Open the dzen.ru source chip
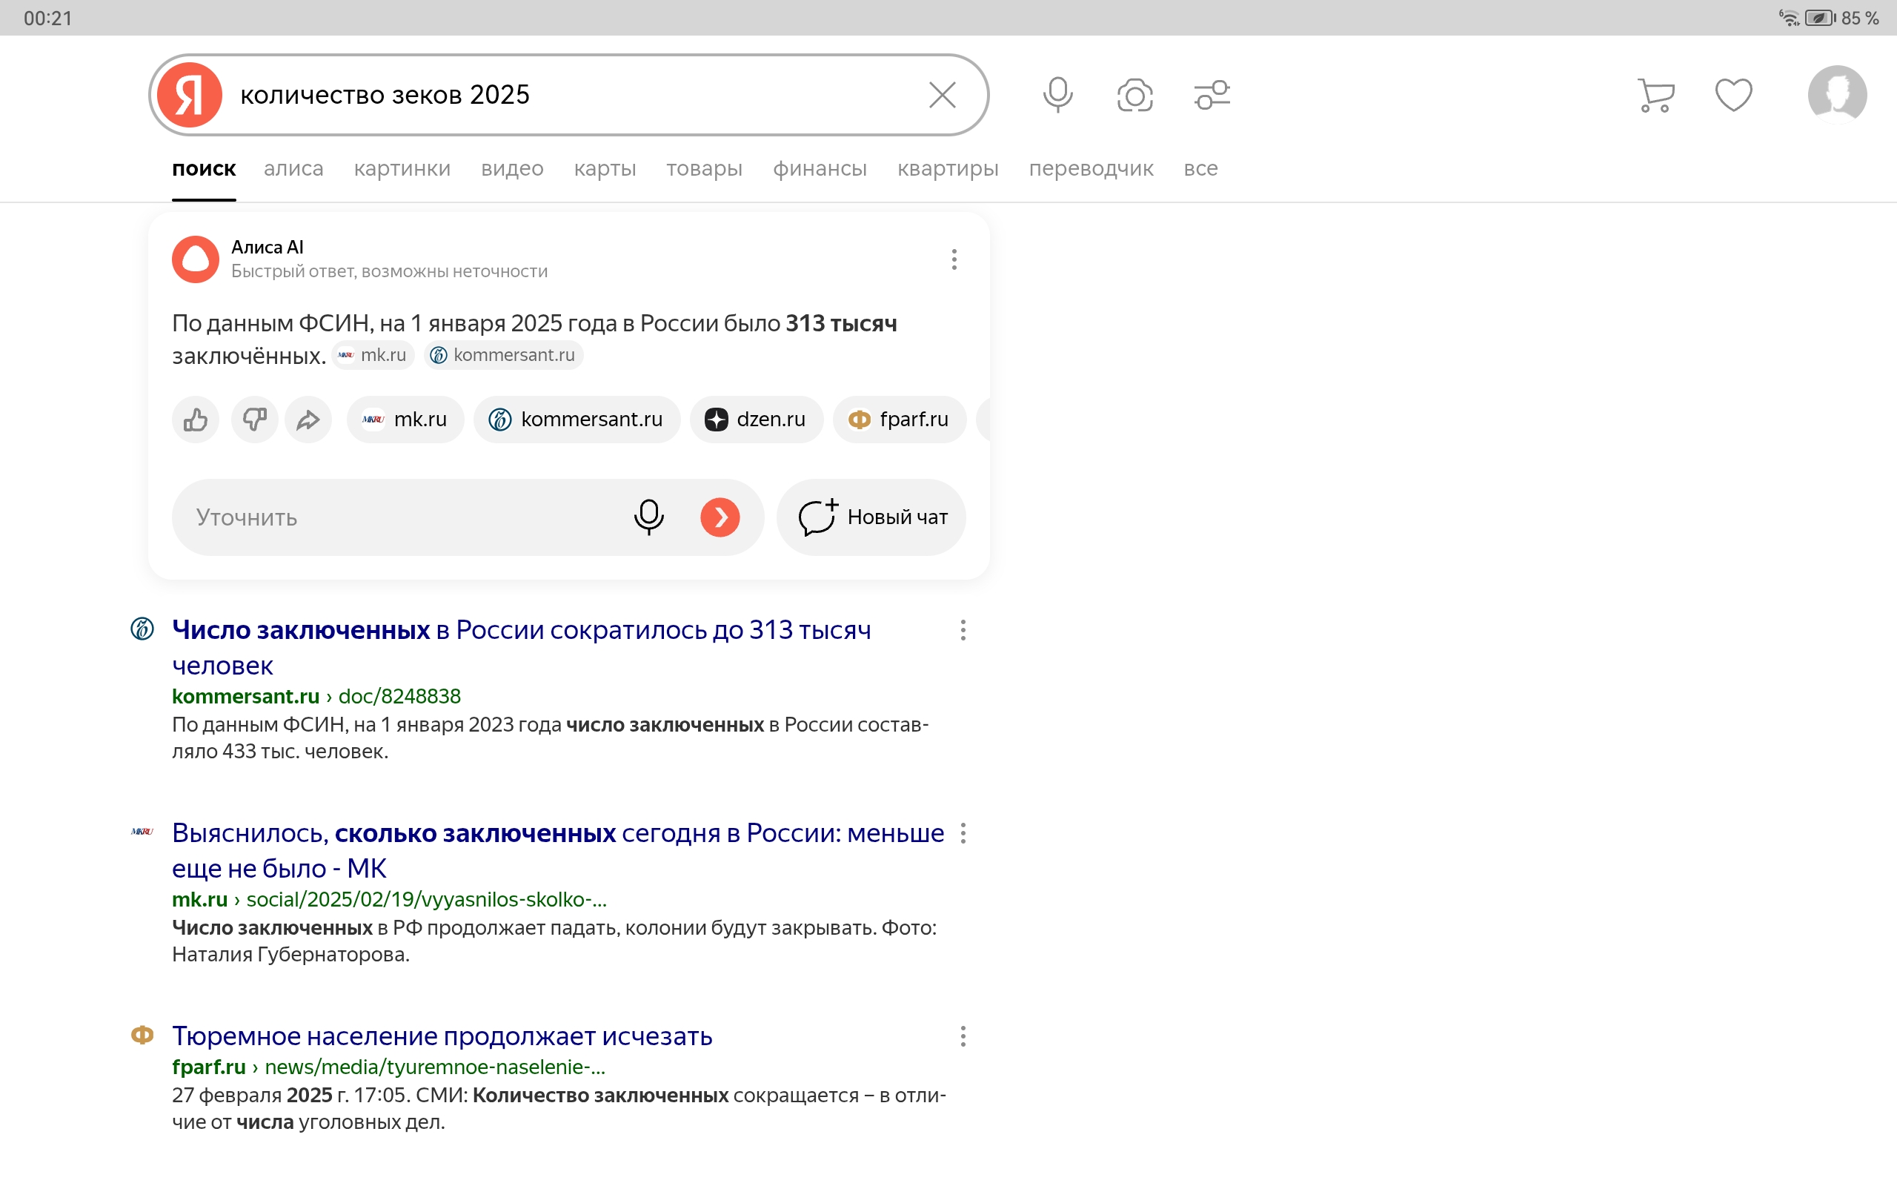The width and height of the screenshot is (1897, 1186). 756,420
